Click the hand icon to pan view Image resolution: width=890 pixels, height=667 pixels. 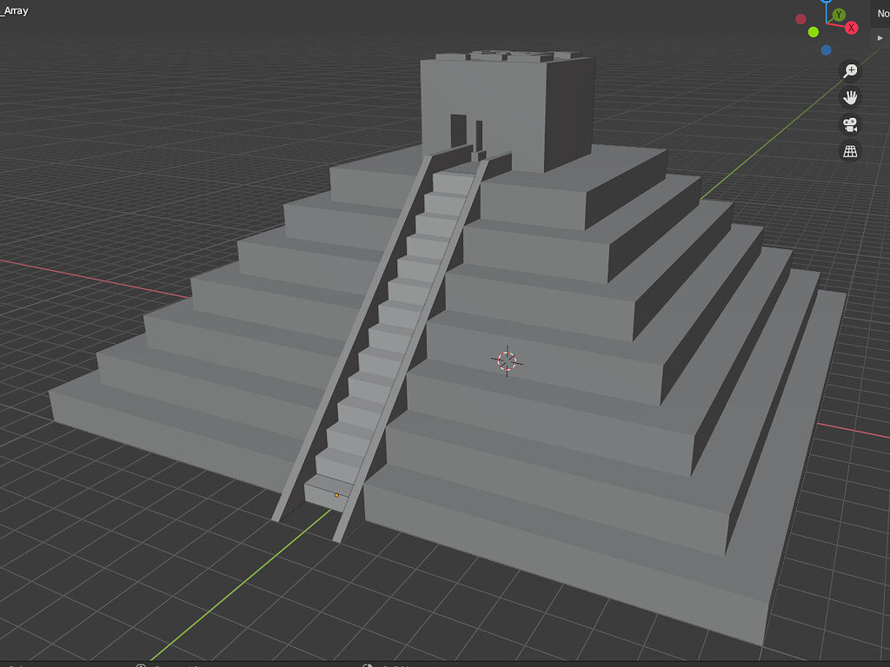click(850, 98)
